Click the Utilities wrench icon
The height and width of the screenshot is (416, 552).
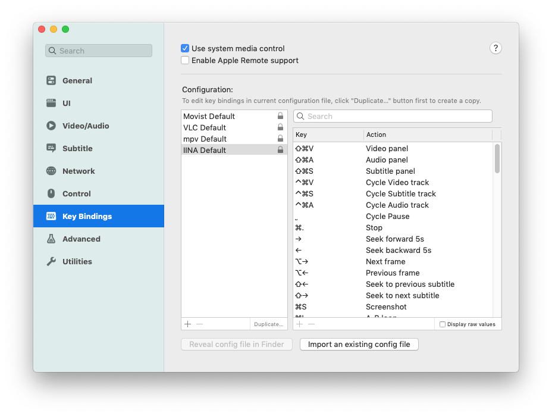[51, 261]
